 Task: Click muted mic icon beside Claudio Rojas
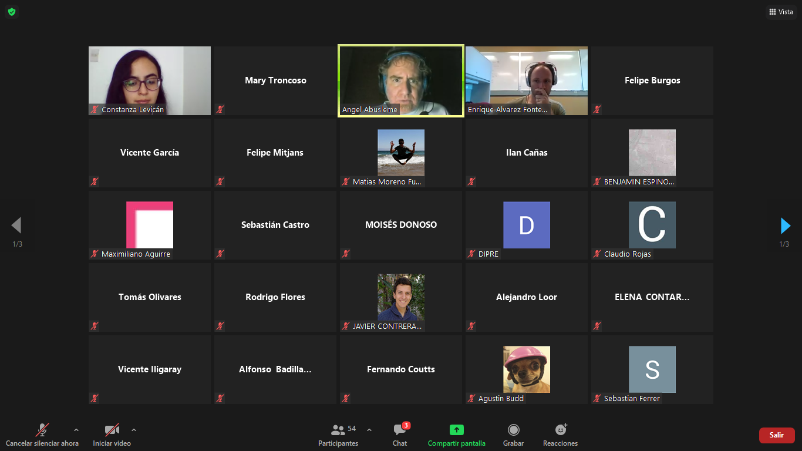pyautogui.click(x=597, y=254)
